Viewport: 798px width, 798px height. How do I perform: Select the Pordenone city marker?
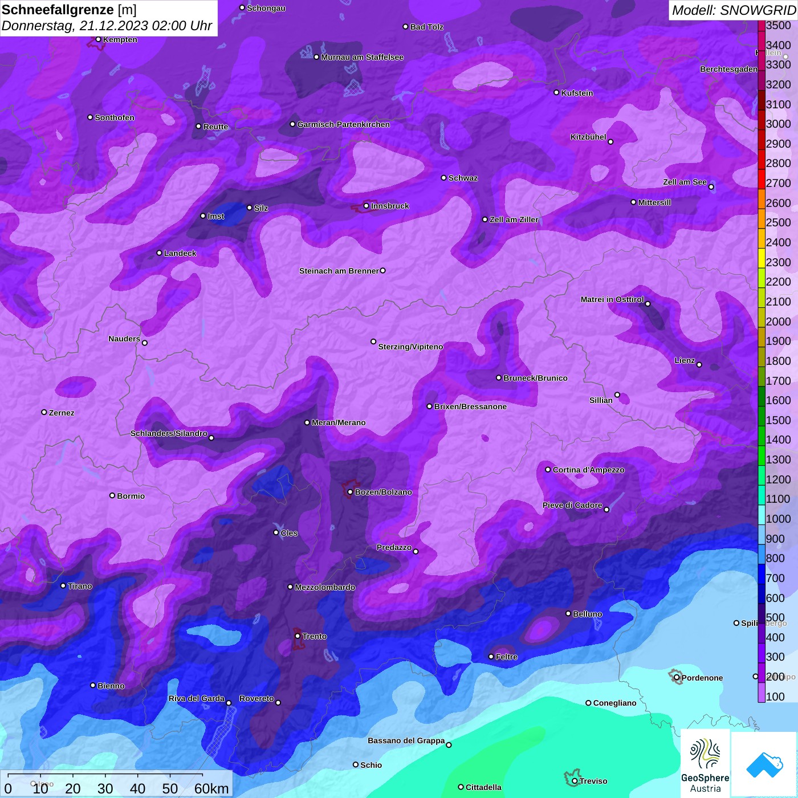(677, 677)
